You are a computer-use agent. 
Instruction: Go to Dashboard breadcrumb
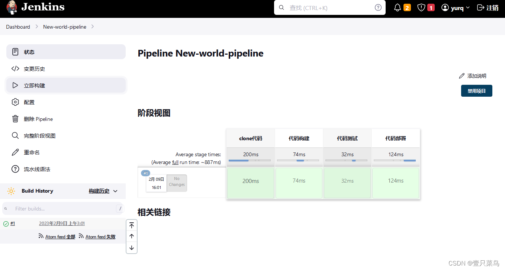18,27
